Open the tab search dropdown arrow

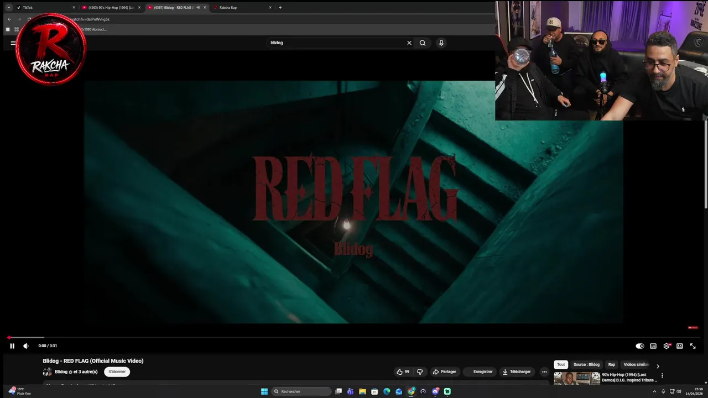8,8
